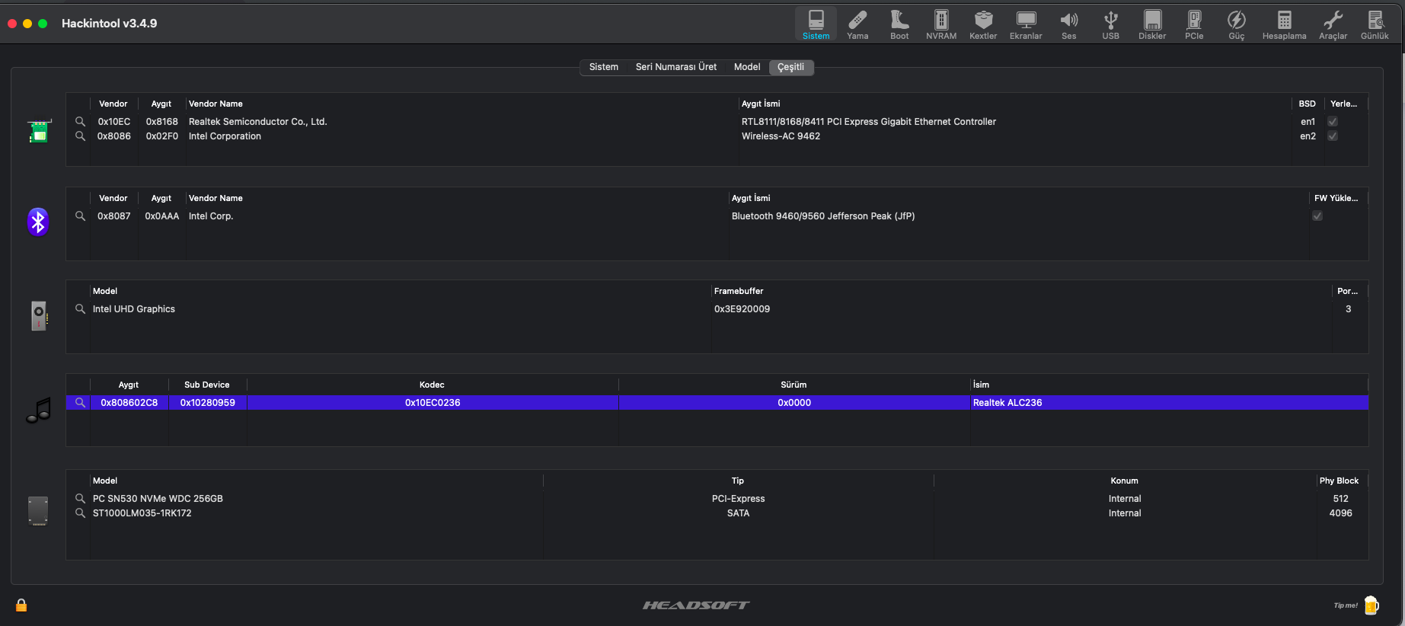Click the magnifier beside Intel UHD Graphics
This screenshot has height=626, width=1405.
pyautogui.click(x=80, y=309)
